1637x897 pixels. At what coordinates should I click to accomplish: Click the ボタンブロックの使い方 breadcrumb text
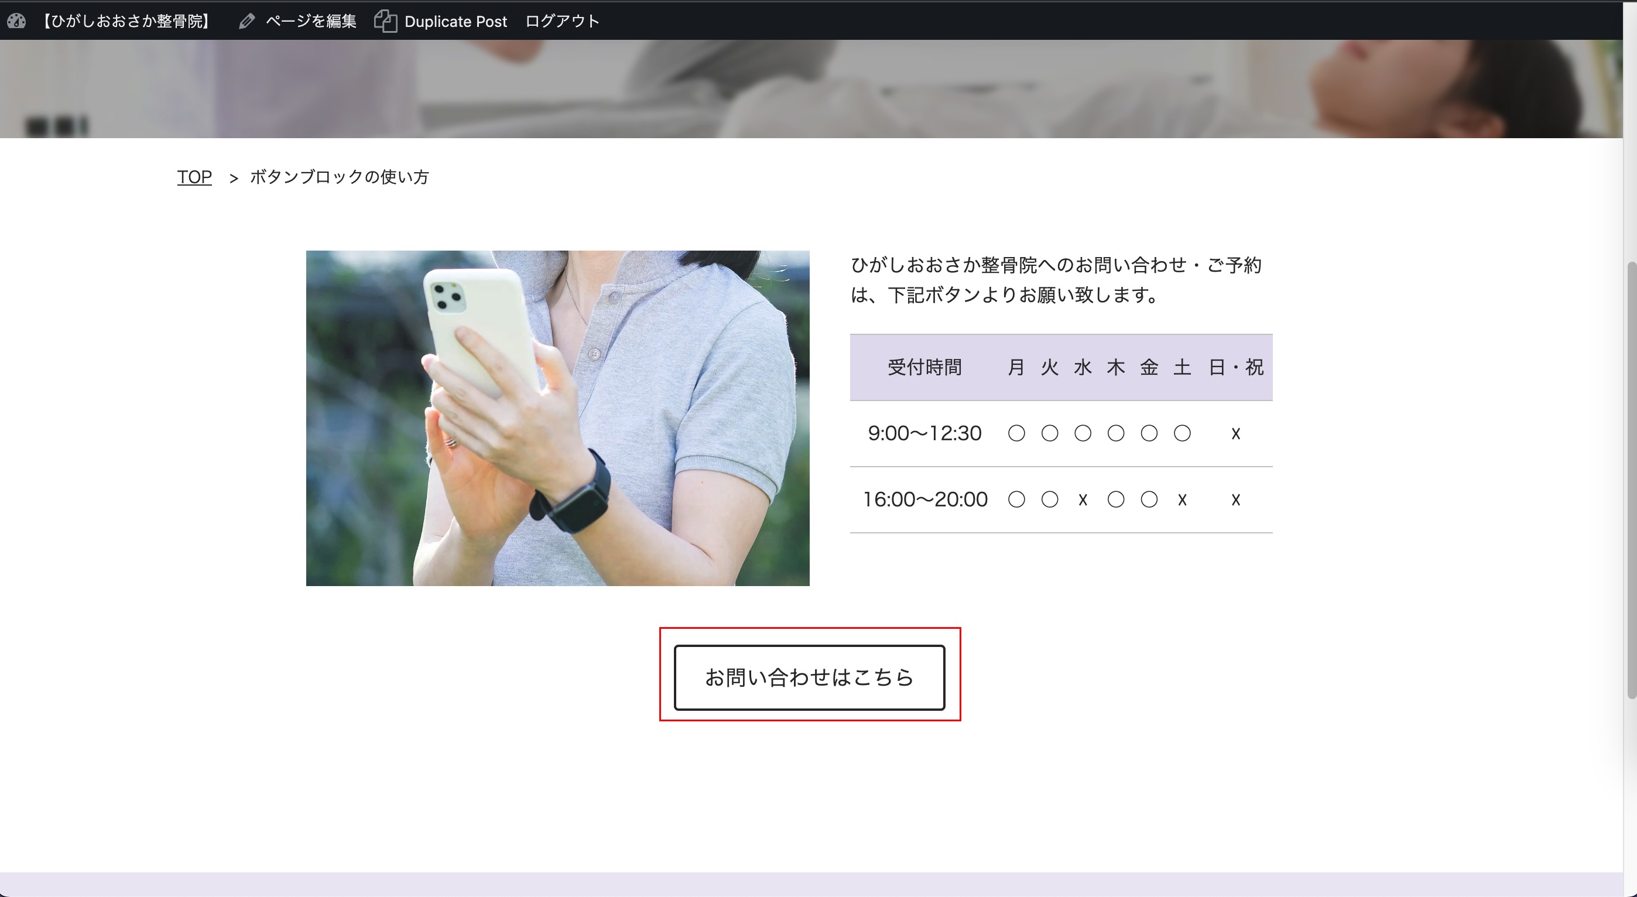[340, 177]
